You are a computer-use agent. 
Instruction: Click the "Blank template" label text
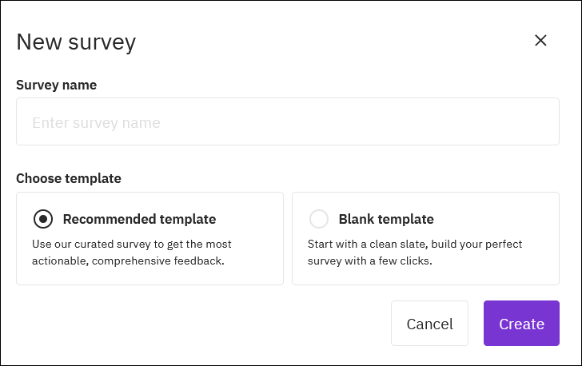386,219
